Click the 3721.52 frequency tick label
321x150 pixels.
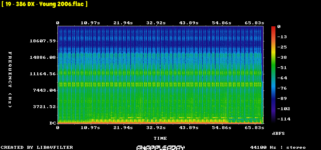[x=44, y=106]
